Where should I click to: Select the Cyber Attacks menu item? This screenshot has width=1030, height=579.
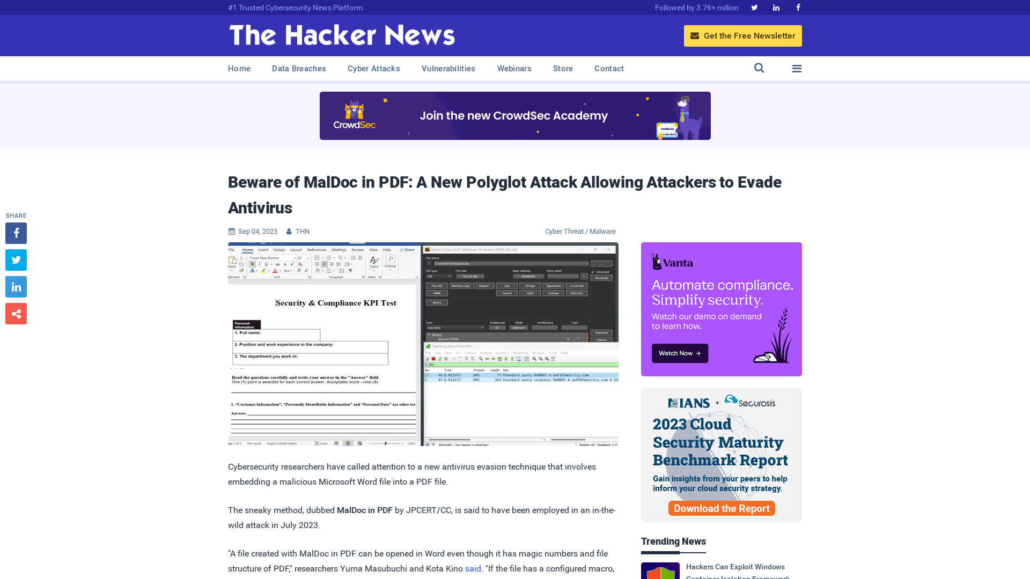pos(373,68)
